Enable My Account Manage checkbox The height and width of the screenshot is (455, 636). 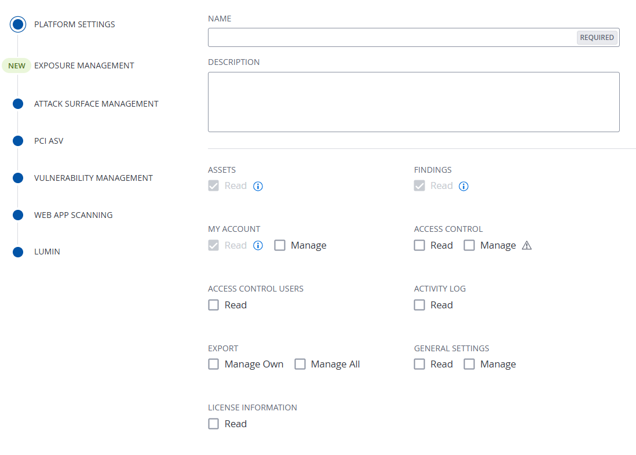click(x=280, y=245)
